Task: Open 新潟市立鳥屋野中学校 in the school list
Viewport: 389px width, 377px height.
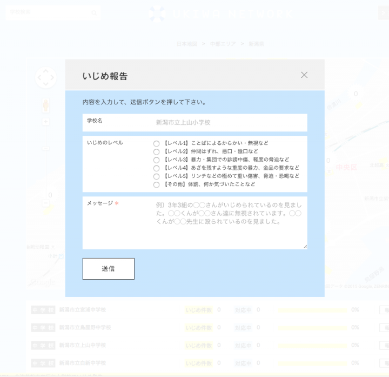Action: point(85,328)
